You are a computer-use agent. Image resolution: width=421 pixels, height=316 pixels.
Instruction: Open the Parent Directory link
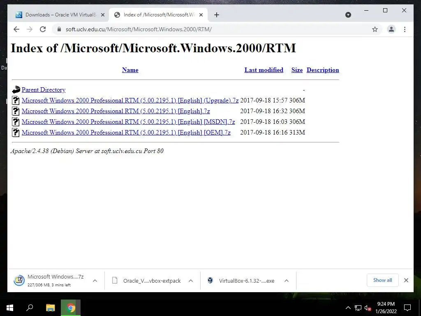point(44,90)
